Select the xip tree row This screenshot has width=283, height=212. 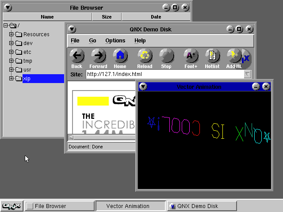click(43, 79)
